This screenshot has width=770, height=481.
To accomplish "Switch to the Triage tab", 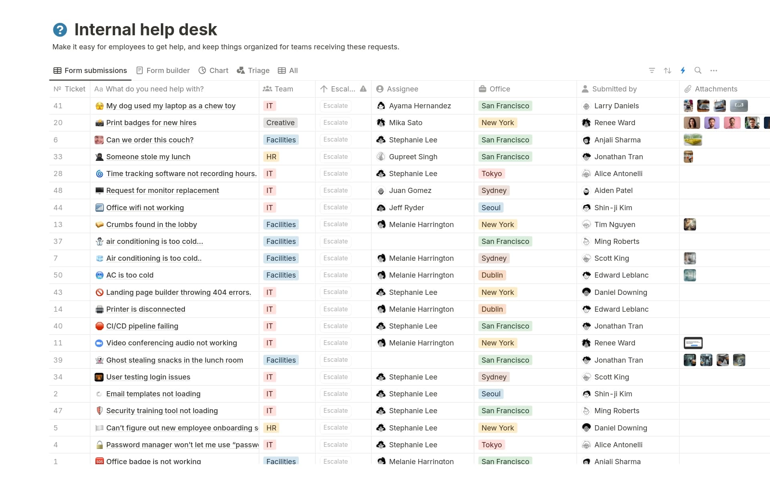I will click(x=258, y=70).
